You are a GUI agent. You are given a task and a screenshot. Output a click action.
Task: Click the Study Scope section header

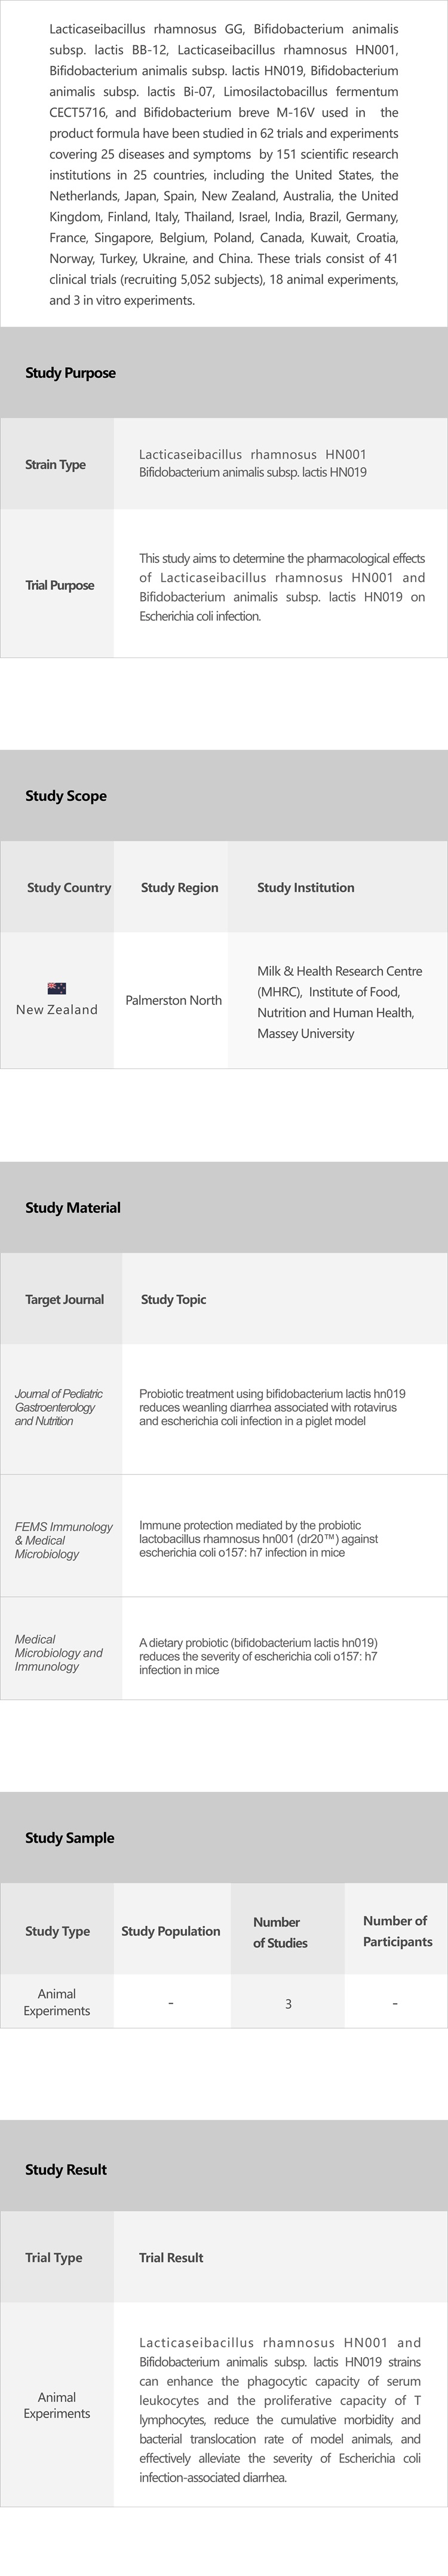point(66,796)
